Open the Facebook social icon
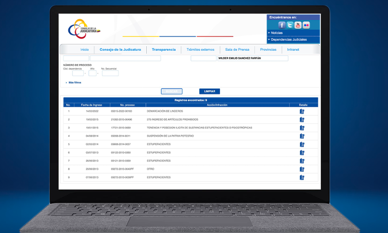Image resolution: width=388 pixels, height=233 pixels. point(282,25)
